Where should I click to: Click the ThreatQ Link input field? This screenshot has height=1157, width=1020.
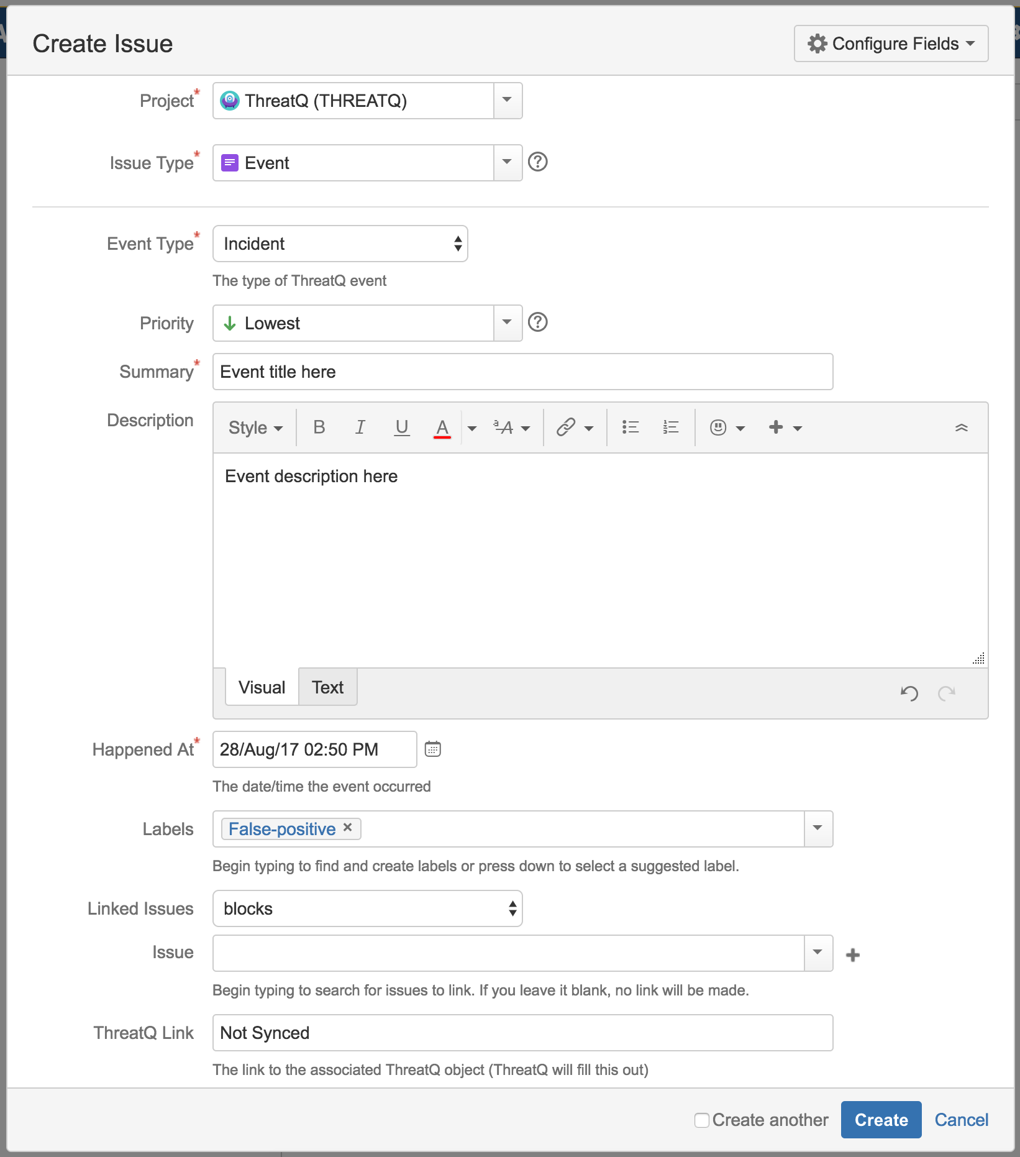(522, 1033)
